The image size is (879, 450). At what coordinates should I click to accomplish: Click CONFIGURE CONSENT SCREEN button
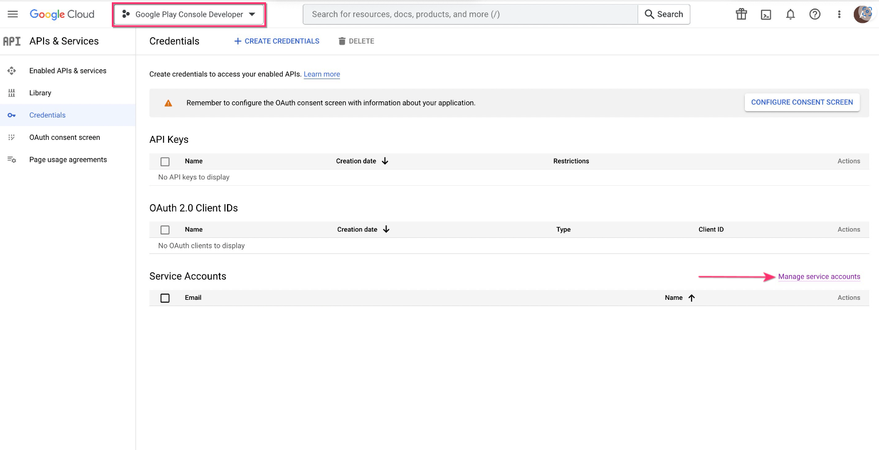[x=802, y=102]
